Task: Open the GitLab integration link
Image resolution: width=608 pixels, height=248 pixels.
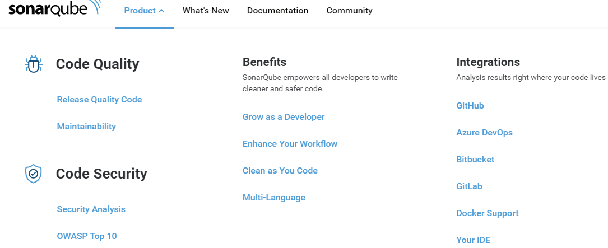Action: (x=469, y=186)
